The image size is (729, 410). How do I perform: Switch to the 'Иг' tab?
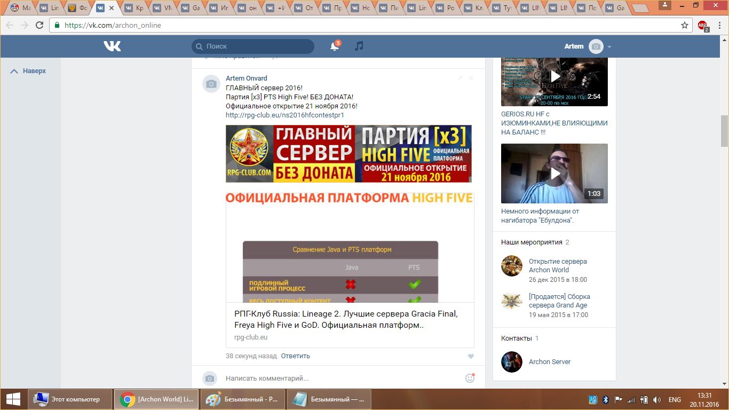point(218,9)
